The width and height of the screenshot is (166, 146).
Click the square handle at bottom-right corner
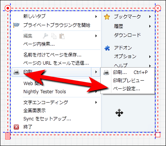pos(158,135)
